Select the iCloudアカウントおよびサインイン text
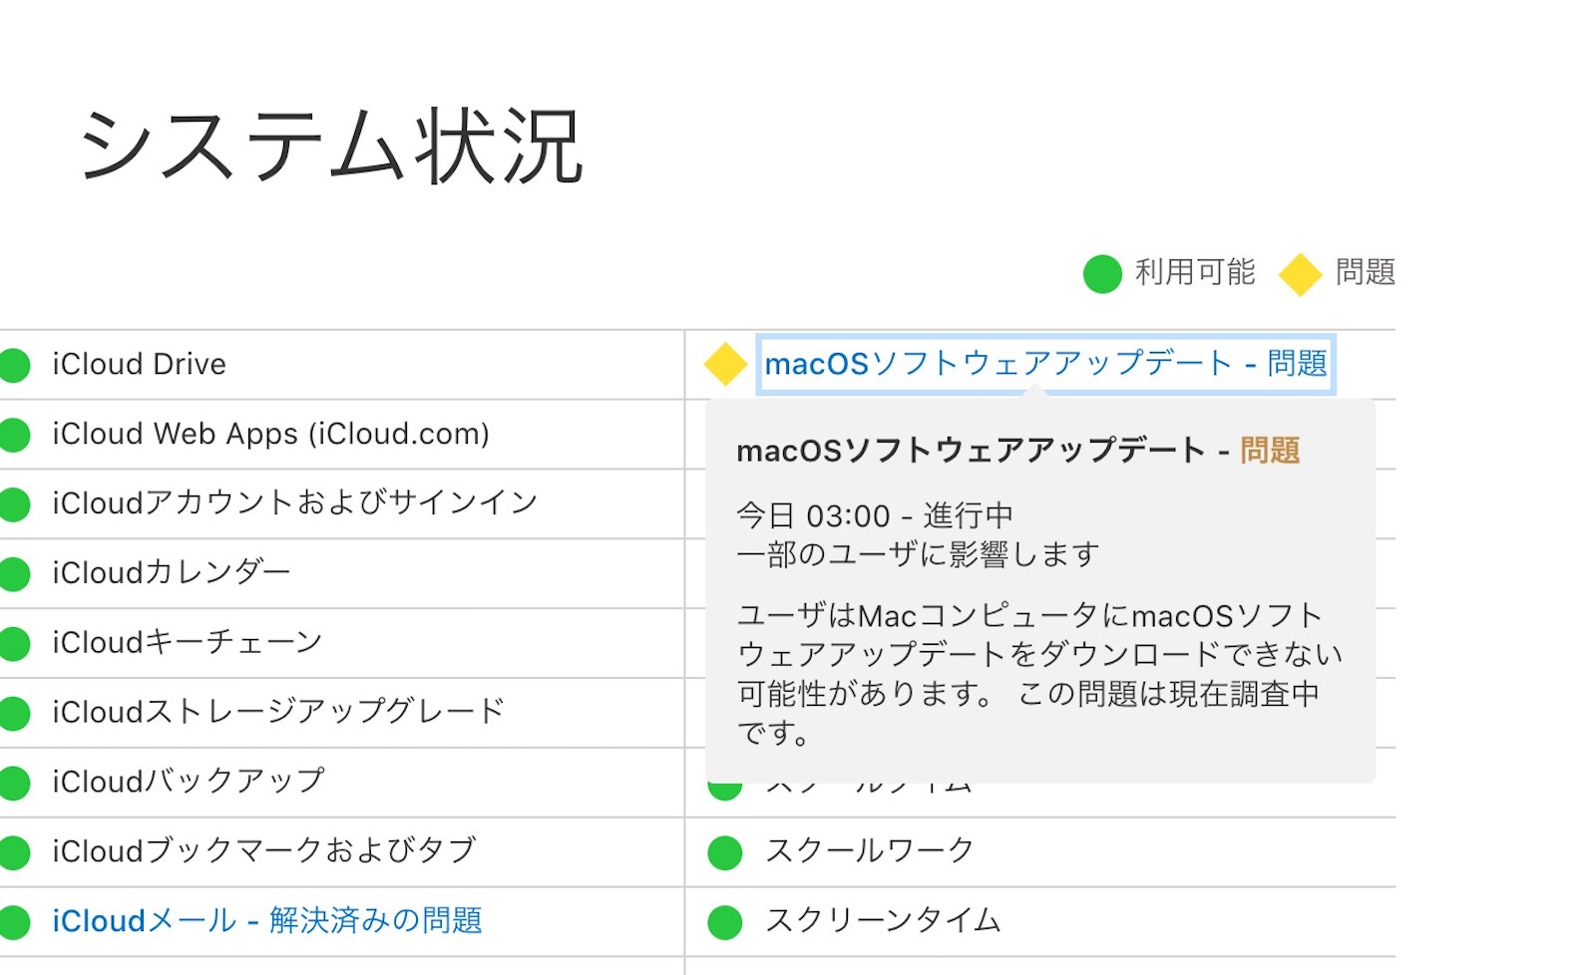The width and height of the screenshot is (1596, 975). coord(295,502)
